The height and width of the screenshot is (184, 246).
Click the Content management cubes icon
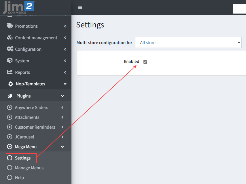tap(10, 37)
